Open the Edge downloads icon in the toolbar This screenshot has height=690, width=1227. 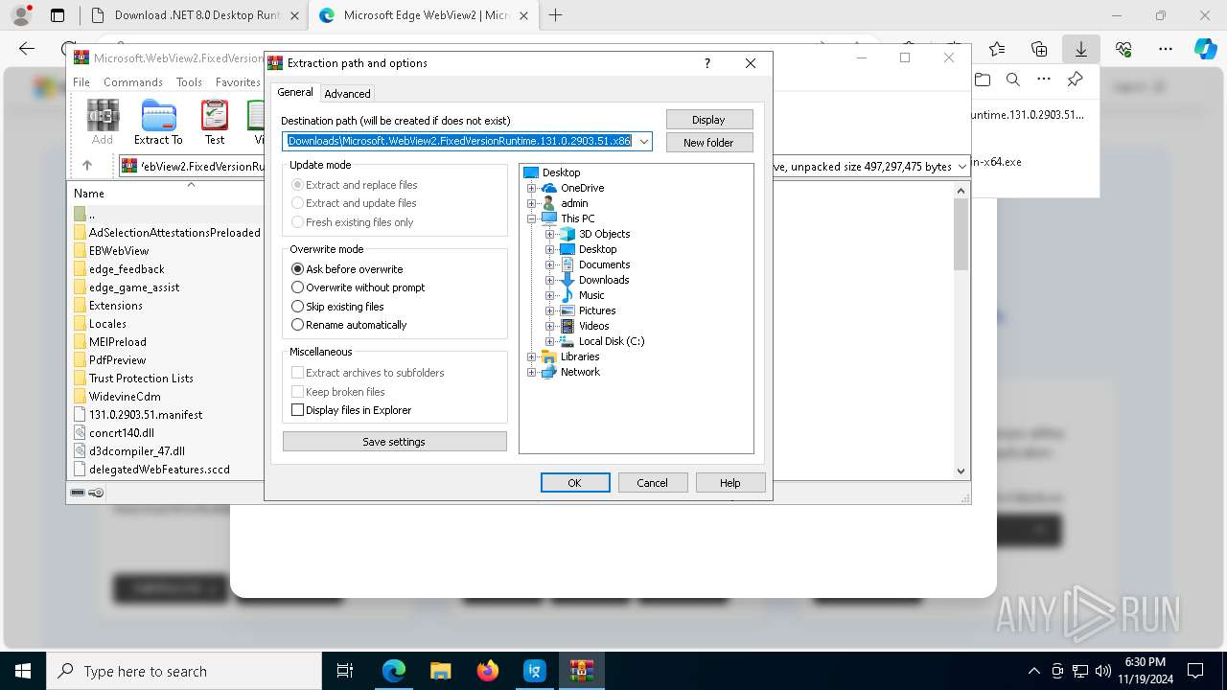[1080, 49]
